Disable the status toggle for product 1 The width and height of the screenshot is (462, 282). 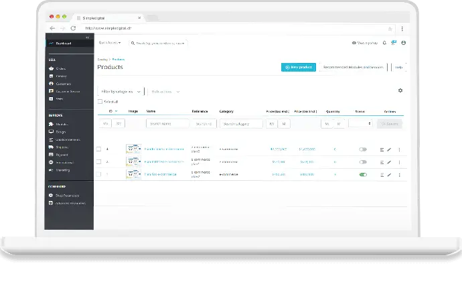363,174
